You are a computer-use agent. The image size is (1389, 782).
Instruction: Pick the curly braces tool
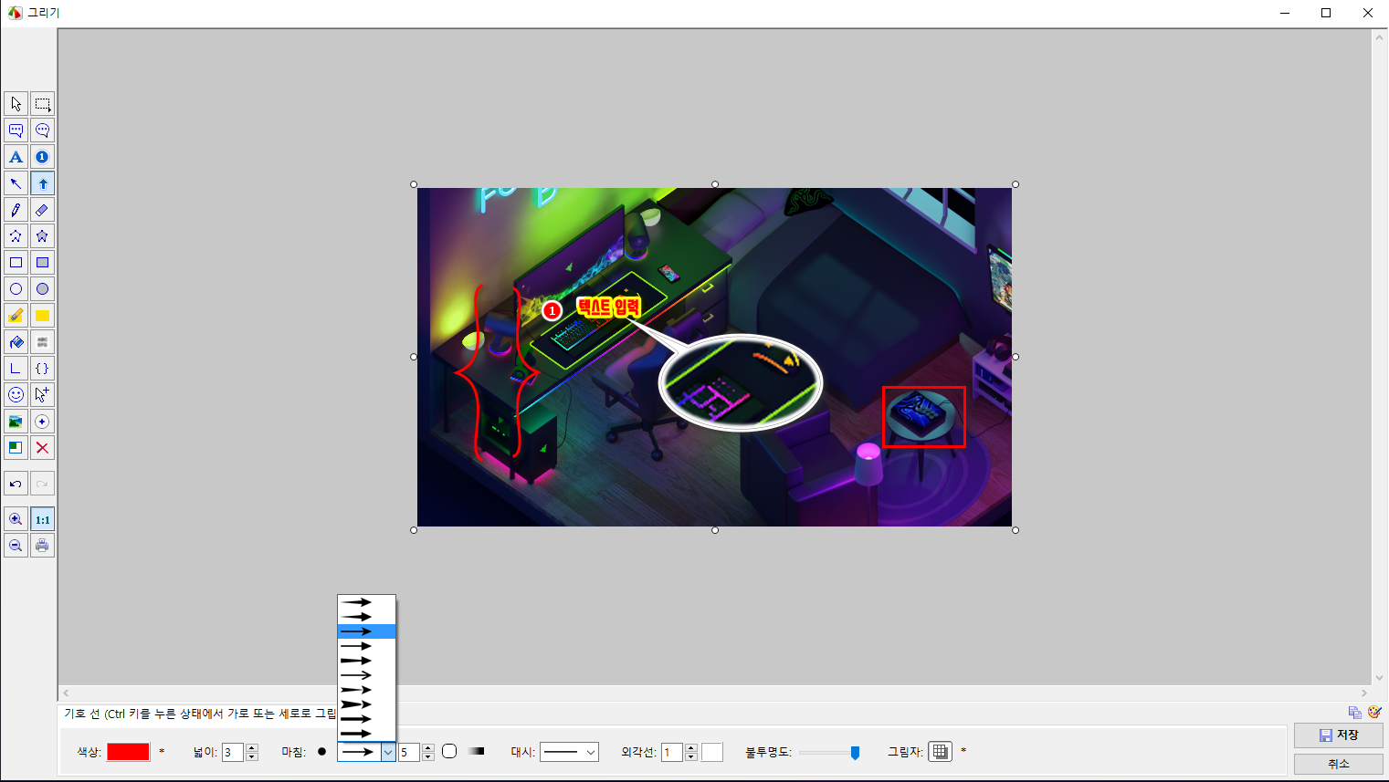(42, 369)
